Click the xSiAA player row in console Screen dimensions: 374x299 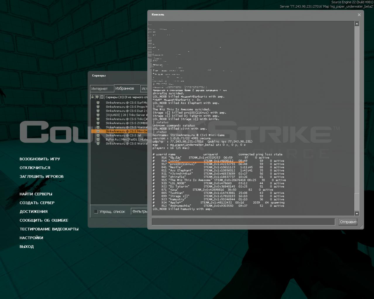[218, 161]
